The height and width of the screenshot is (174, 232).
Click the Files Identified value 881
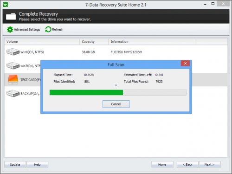click(x=87, y=82)
